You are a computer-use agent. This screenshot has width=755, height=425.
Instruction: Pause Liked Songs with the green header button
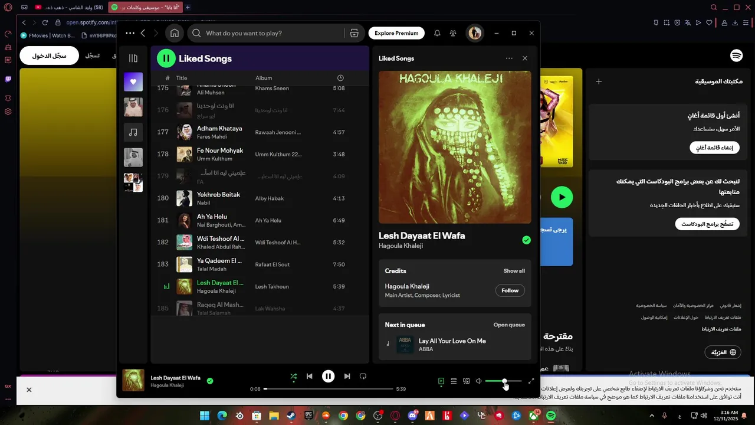[166, 58]
